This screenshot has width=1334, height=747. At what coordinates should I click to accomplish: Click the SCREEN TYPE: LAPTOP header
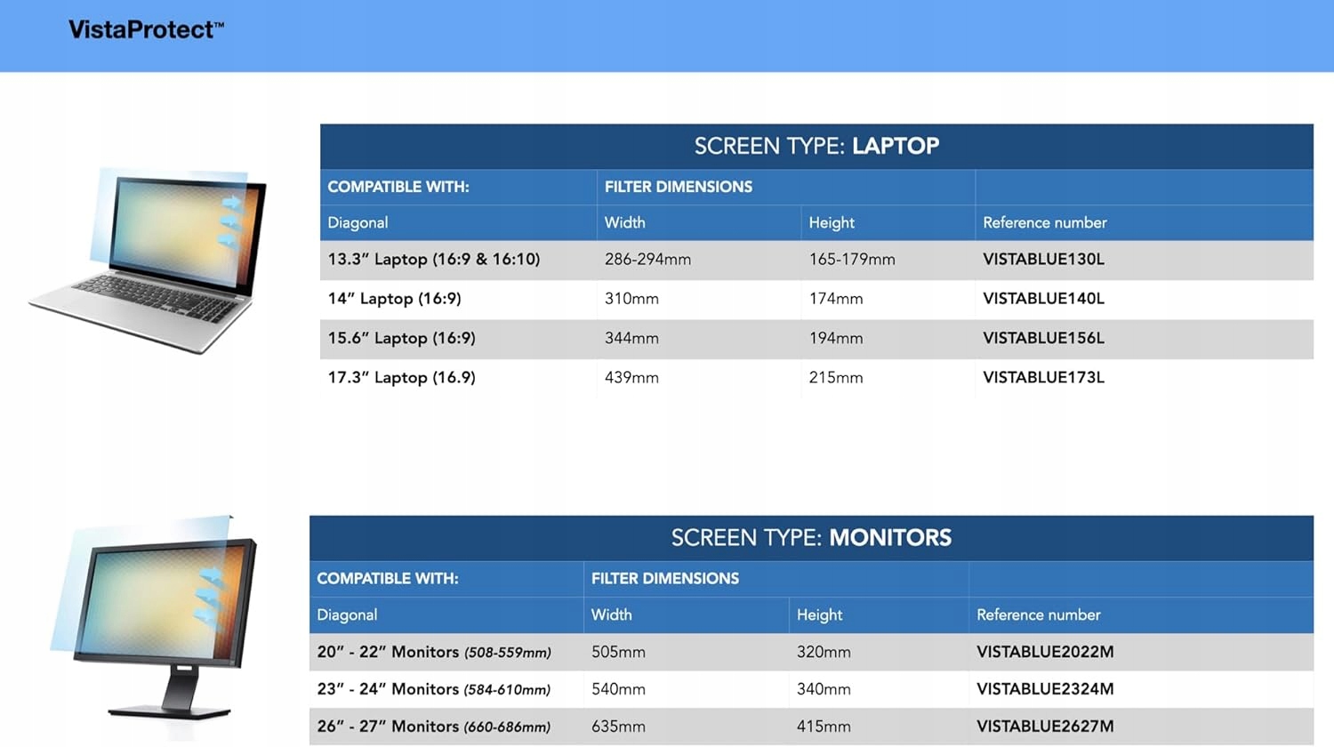[816, 146]
